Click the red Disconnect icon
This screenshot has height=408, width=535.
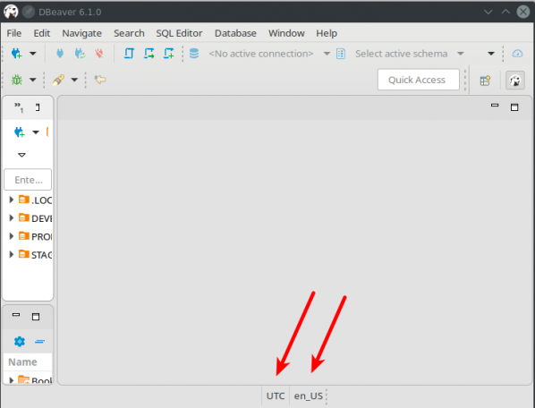pyautogui.click(x=99, y=53)
